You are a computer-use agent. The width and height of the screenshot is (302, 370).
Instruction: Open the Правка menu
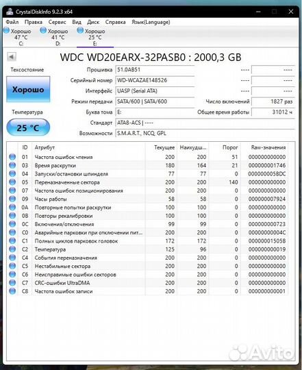[x=34, y=22]
